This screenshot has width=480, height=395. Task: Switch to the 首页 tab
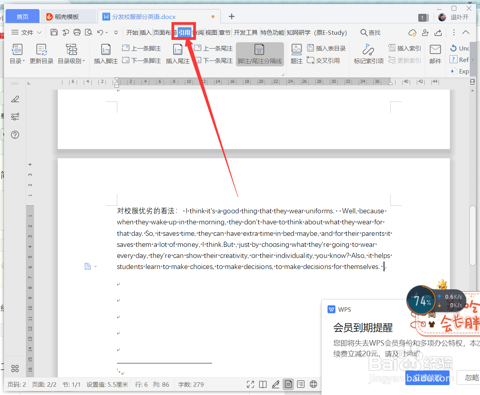(23, 17)
